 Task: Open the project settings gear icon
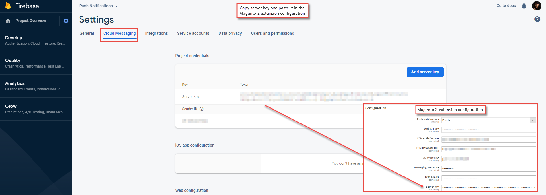click(66, 21)
